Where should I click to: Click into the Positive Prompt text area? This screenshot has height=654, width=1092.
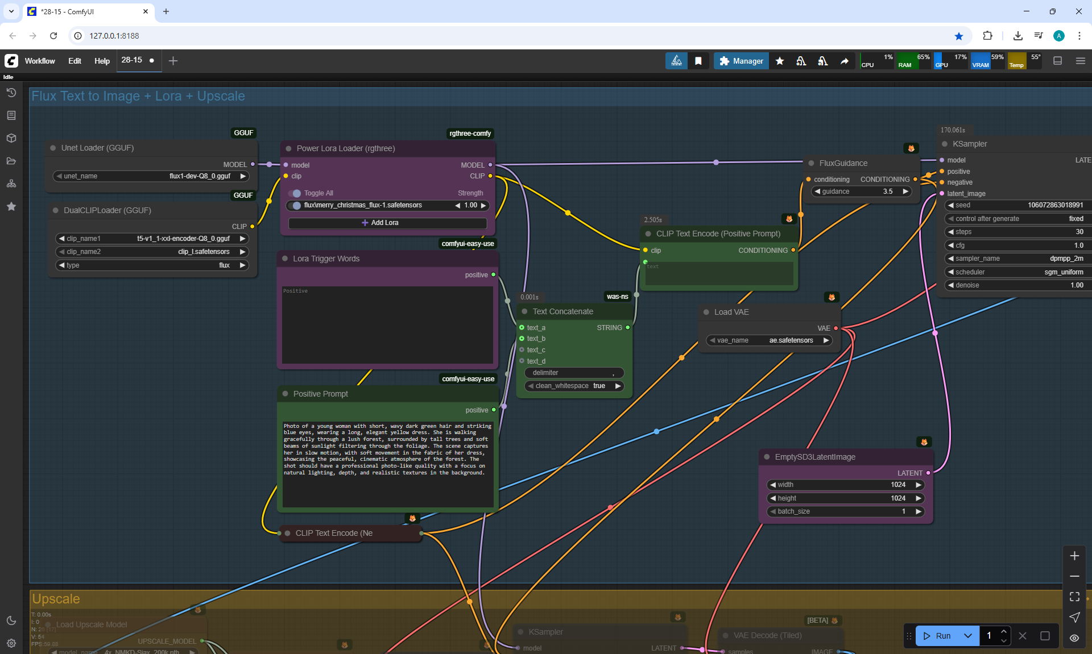point(387,463)
